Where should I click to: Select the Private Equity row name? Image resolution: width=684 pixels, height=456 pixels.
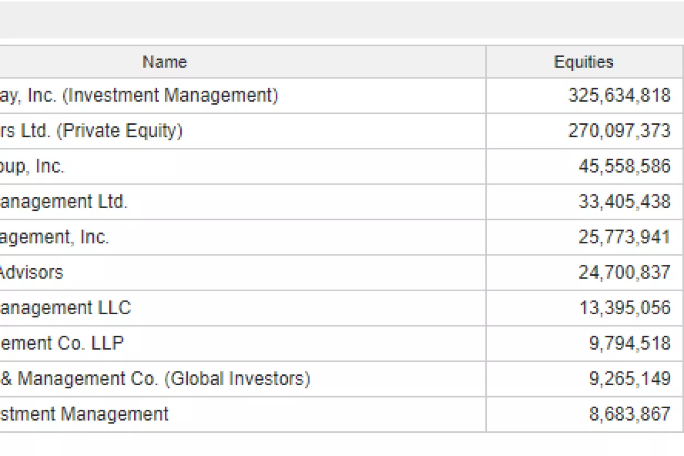point(91,131)
